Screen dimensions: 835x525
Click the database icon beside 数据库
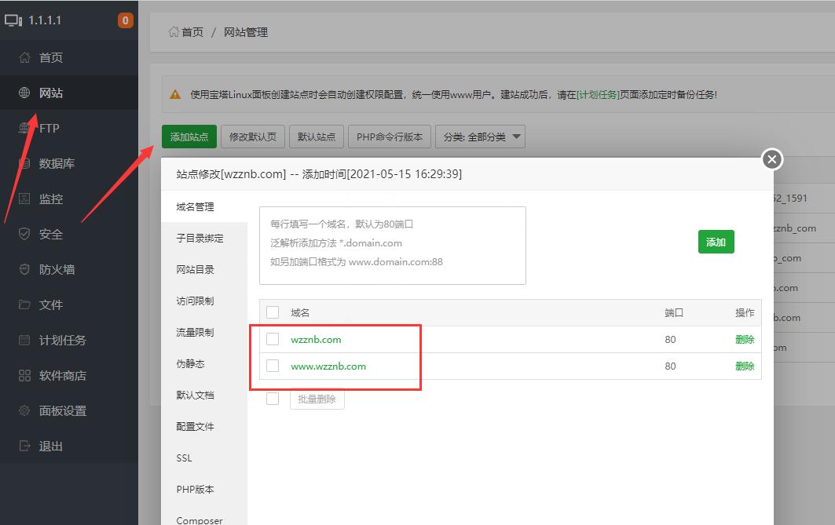(x=24, y=163)
